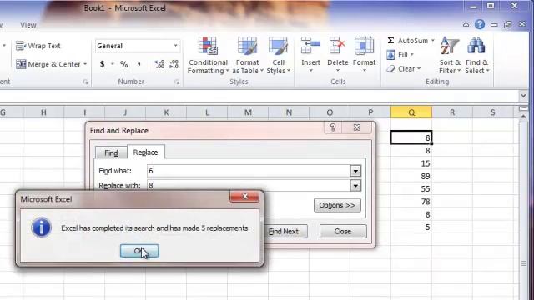Screen dimensions: 534x300
Task: Restore the workbook window
Action: [507, 24]
